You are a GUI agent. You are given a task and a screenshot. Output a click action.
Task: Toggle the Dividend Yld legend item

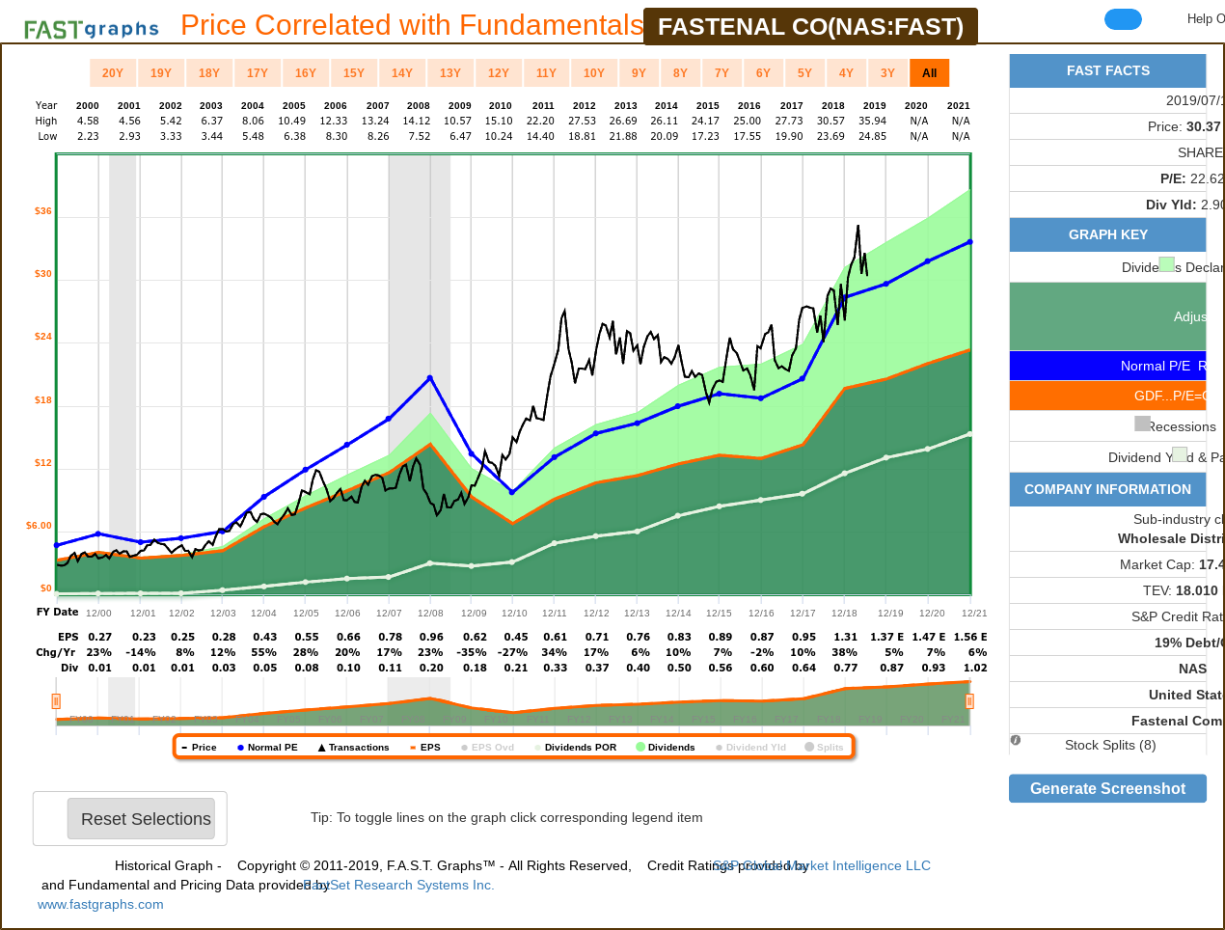pyautogui.click(x=750, y=748)
